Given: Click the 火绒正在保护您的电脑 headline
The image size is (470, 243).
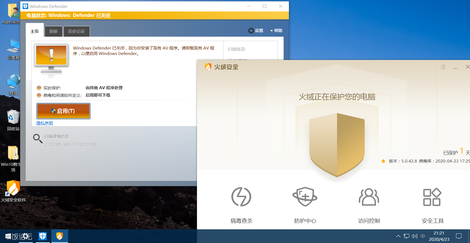Looking at the screenshot, I should (337, 97).
